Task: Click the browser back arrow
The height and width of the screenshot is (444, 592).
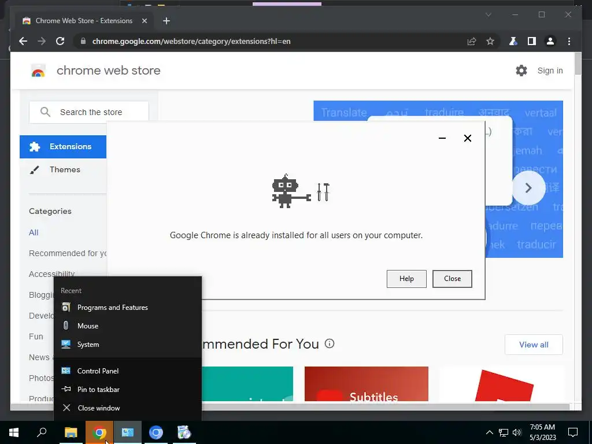Action: pos(23,41)
